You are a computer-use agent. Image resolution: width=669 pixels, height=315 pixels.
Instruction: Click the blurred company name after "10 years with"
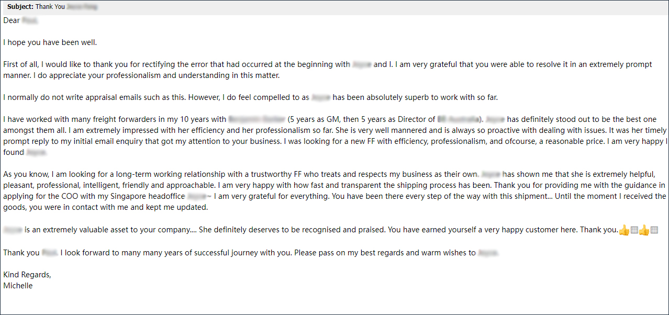[257, 119]
